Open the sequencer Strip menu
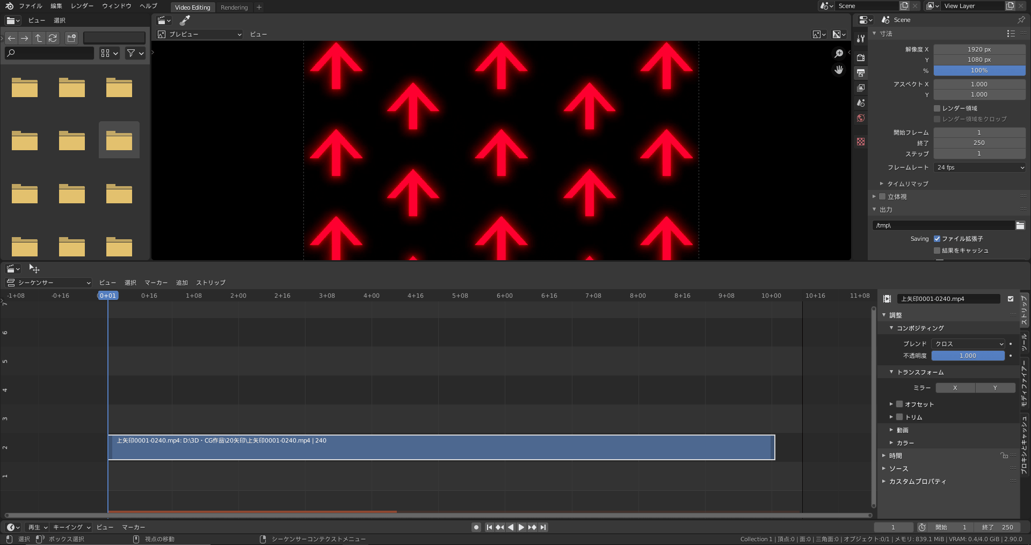 tap(210, 283)
